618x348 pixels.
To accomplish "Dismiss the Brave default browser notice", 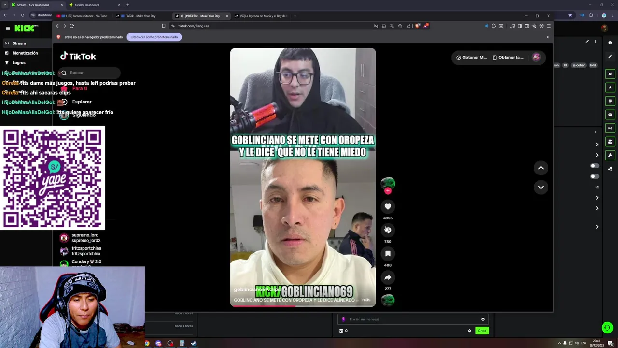I will tap(548, 37).
